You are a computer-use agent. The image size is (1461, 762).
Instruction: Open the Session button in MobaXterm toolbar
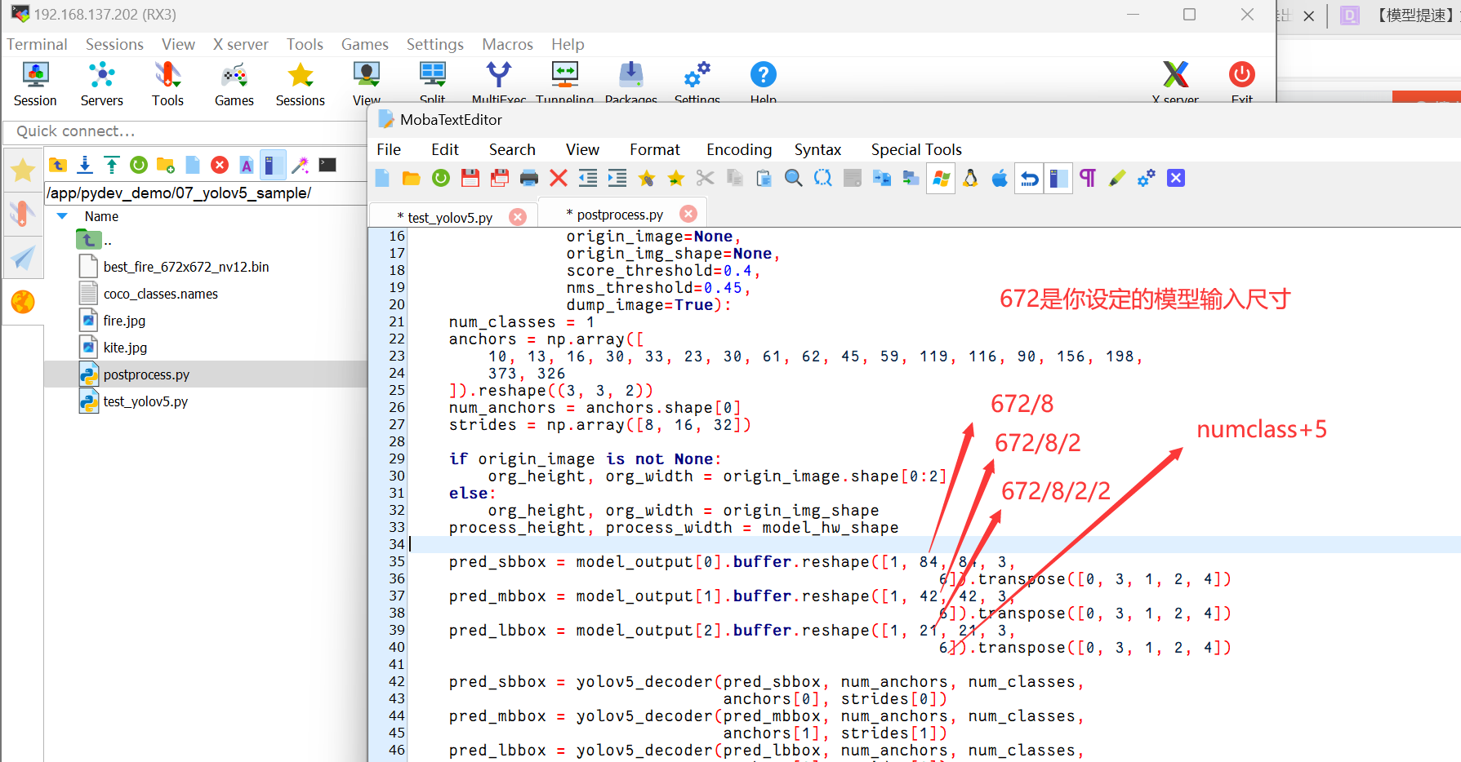pos(35,84)
